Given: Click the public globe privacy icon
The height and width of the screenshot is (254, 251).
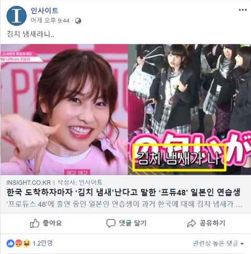Looking at the screenshot, I should point(78,21).
